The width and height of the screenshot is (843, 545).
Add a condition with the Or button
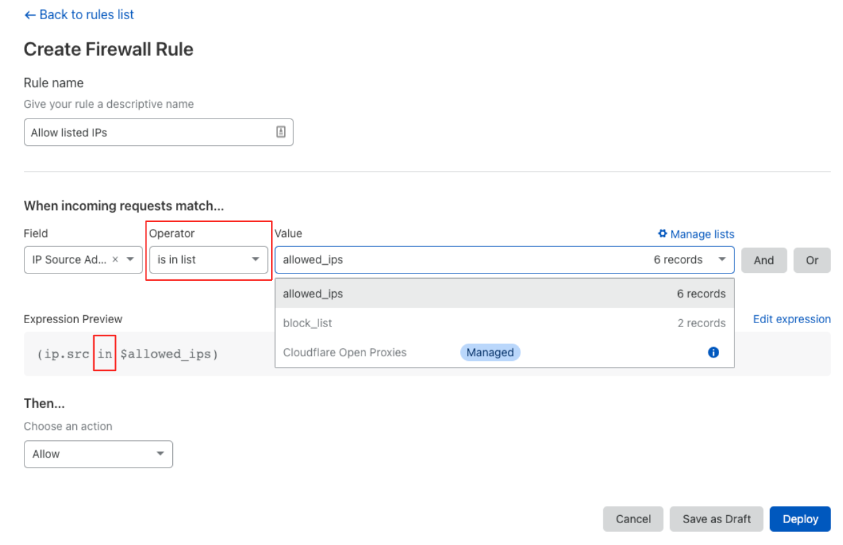[x=812, y=260]
